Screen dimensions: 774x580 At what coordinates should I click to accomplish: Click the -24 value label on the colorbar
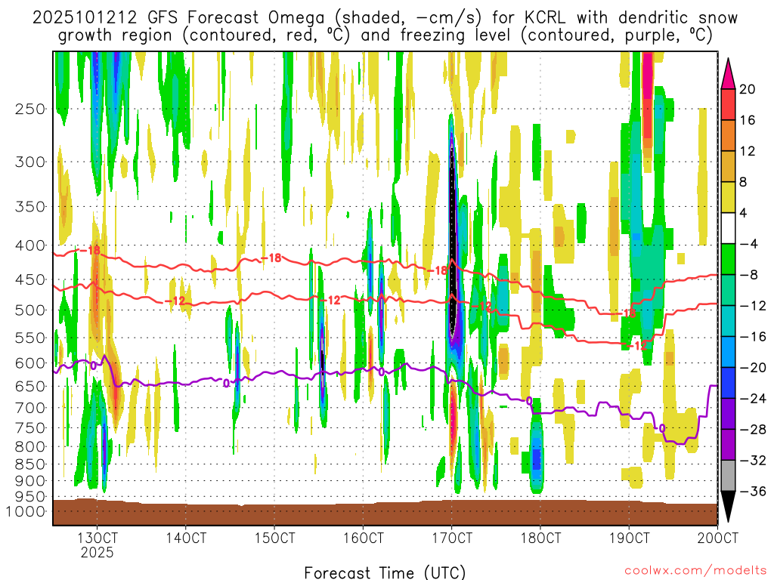pyautogui.click(x=753, y=399)
